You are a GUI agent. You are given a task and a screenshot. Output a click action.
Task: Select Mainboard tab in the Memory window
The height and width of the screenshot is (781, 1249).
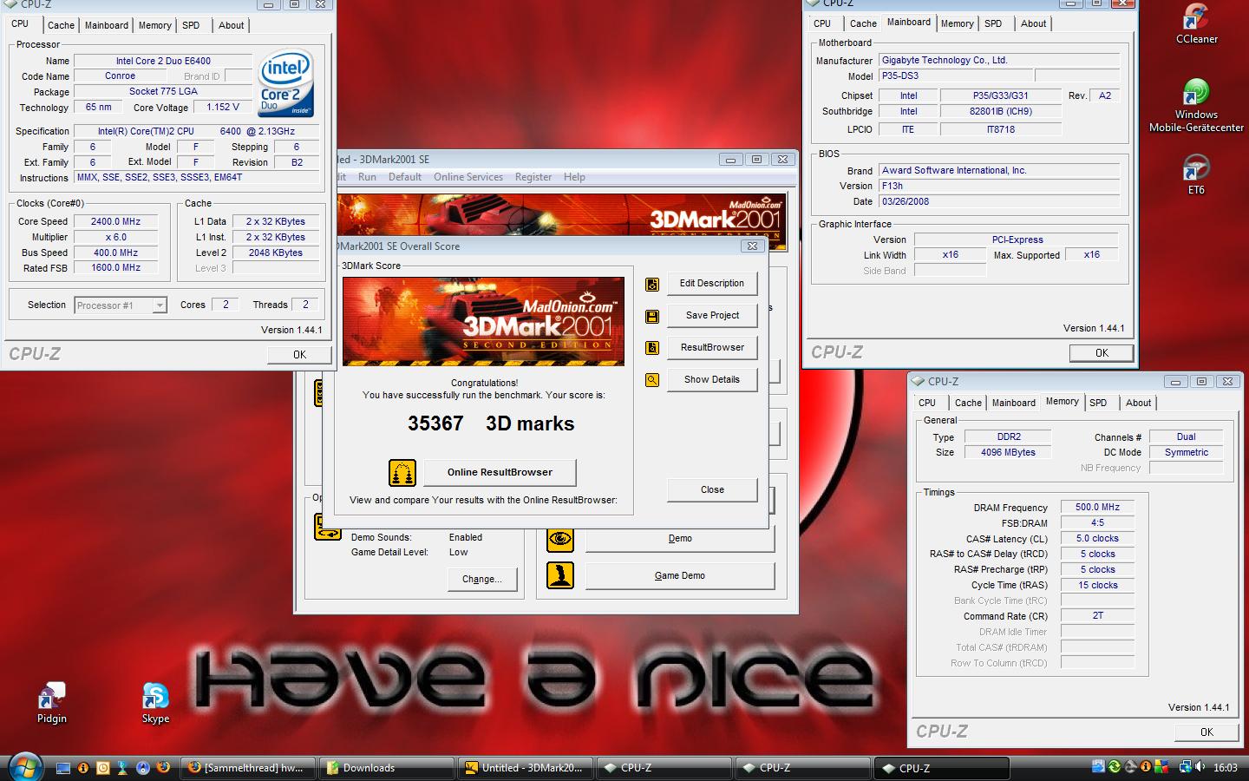1013,403
